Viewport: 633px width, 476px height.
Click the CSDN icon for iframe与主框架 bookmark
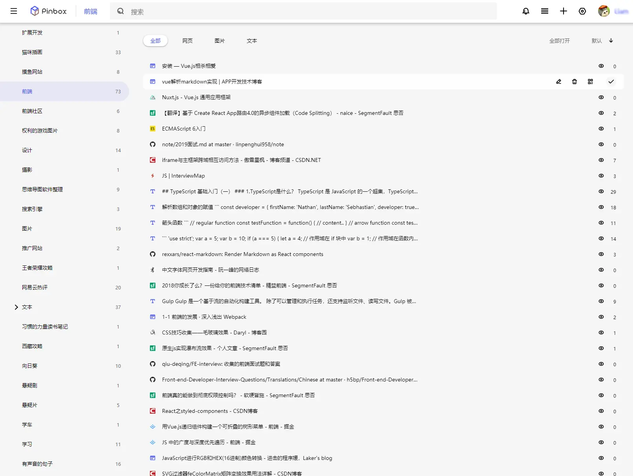[153, 160]
